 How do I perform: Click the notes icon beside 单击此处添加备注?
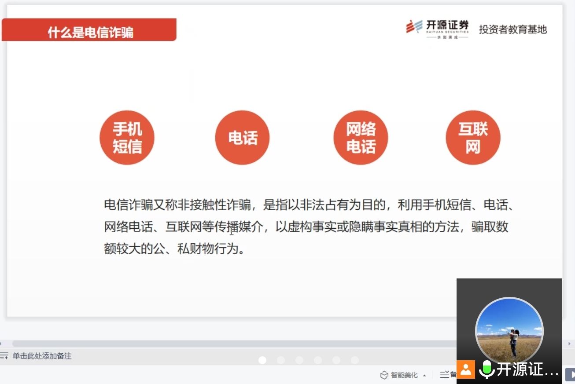coord(4,356)
